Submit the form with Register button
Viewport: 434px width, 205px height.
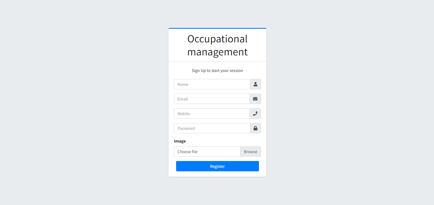pos(217,166)
